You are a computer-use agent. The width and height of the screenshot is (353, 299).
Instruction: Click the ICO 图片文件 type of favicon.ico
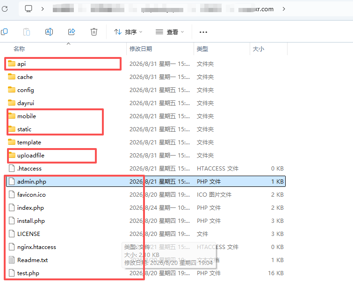214,195
